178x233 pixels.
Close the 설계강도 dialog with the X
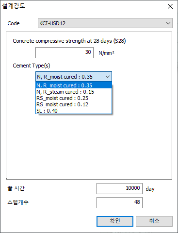pyautogui.click(x=170, y=6)
